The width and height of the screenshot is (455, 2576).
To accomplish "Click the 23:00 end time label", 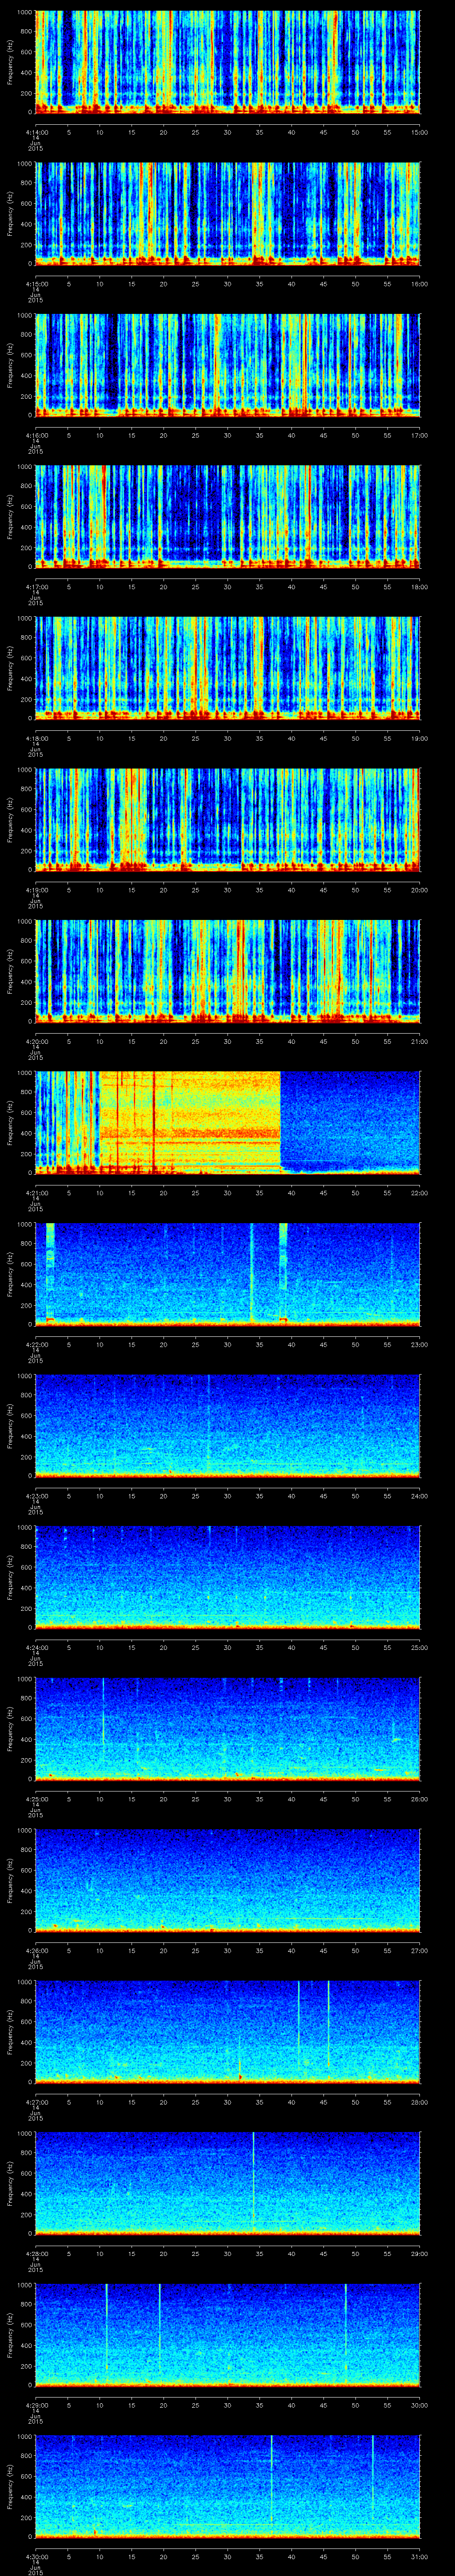I will (x=420, y=1344).
